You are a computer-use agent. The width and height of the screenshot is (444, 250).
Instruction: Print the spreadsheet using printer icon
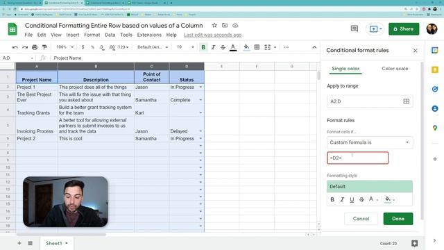pos(35,47)
